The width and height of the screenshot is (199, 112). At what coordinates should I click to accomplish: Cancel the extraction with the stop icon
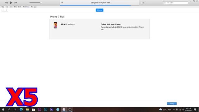(62, 2)
